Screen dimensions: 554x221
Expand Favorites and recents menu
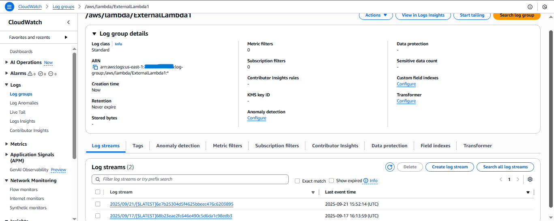point(66,37)
